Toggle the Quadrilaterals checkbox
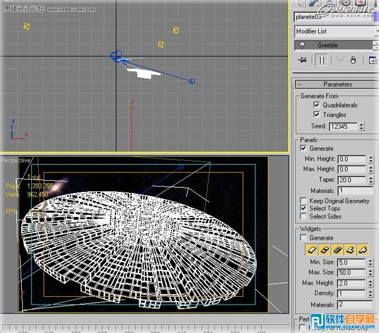 click(317, 105)
